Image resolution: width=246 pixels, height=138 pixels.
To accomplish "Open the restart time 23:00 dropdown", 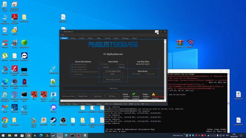I will pos(113,74).
